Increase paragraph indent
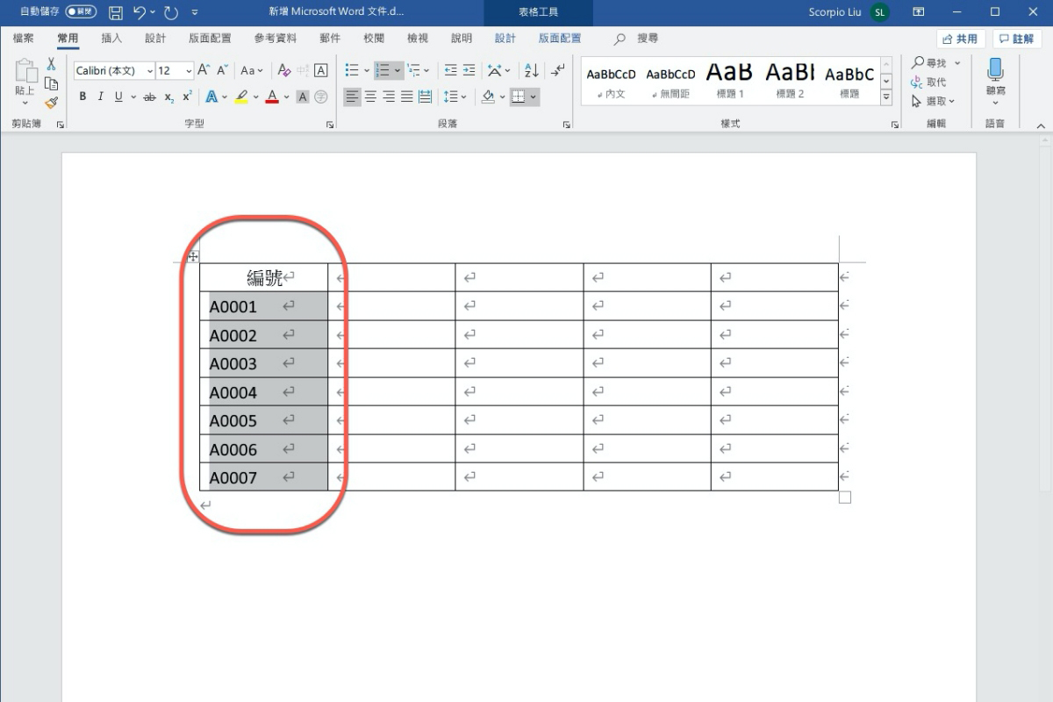This screenshot has width=1053, height=702. (469, 70)
